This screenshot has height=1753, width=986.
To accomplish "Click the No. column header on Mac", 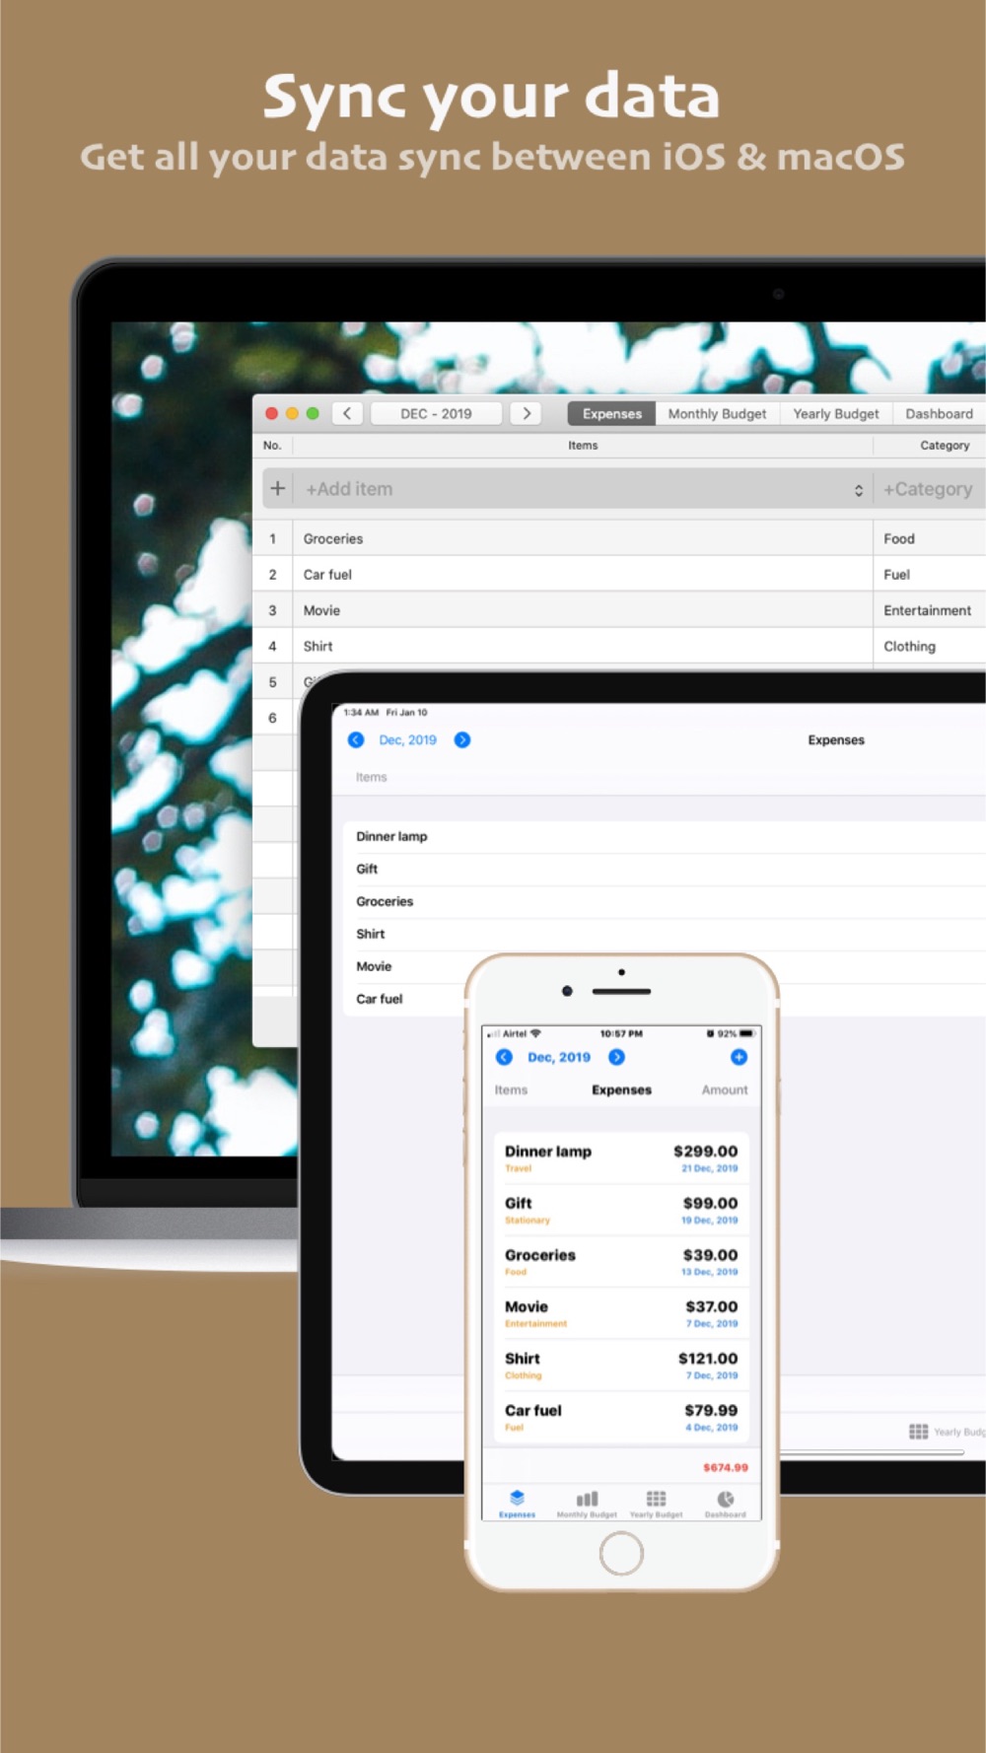I will [272, 445].
